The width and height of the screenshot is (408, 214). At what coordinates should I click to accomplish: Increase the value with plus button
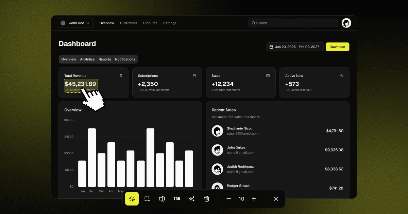pyautogui.click(x=254, y=199)
